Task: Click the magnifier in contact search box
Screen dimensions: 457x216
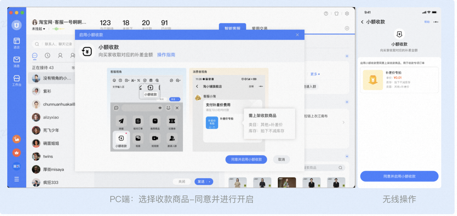Action: pyautogui.click(x=37, y=44)
